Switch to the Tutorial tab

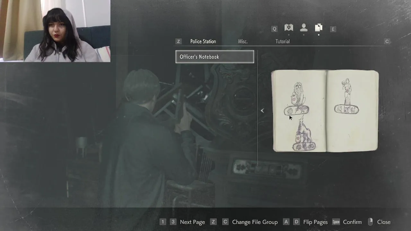(283, 41)
